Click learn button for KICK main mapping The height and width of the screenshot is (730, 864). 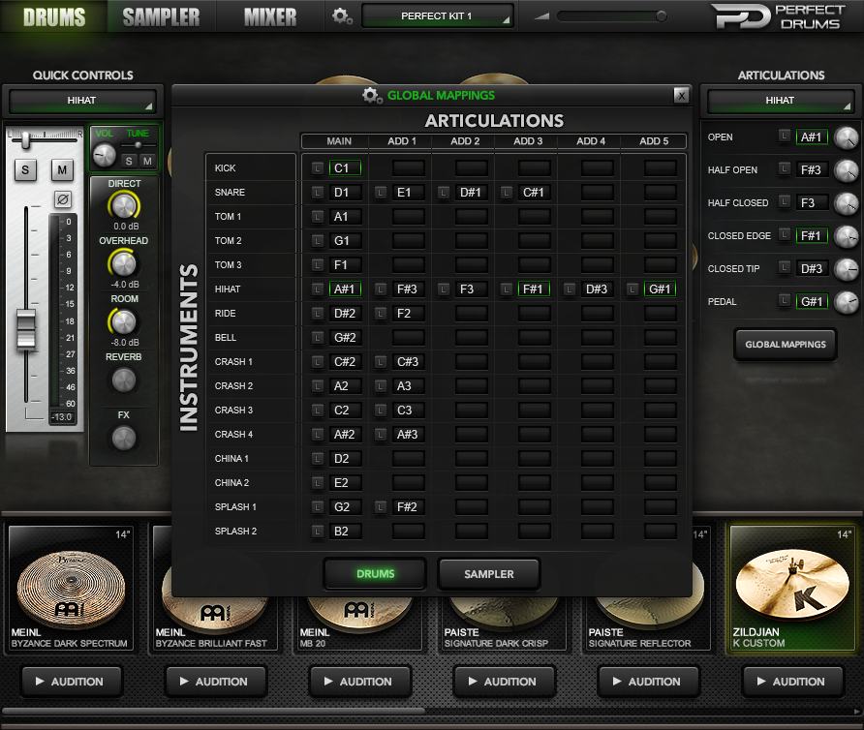(318, 168)
